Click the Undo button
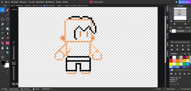The width and height of the screenshot is (191, 91). point(58,2)
